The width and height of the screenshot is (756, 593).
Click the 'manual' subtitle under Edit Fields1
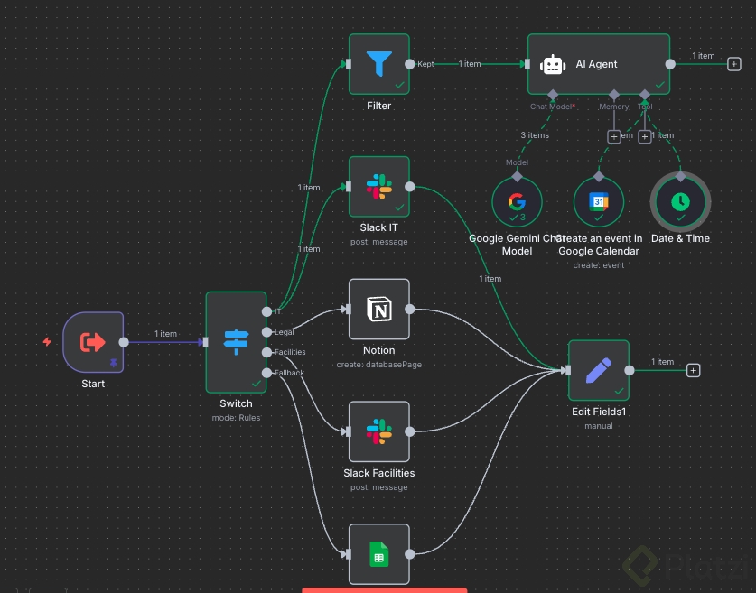(x=598, y=426)
